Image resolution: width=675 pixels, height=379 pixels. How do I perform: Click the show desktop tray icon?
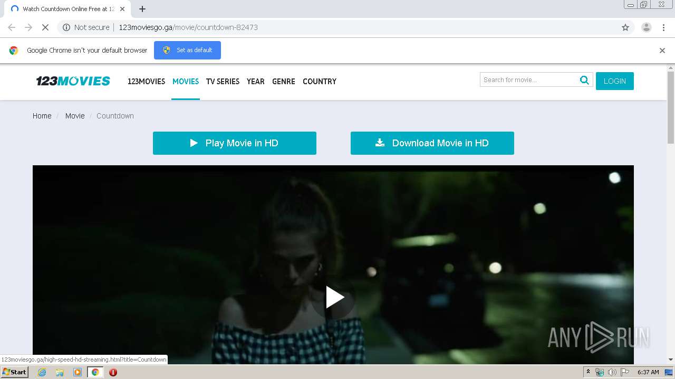(x=669, y=372)
